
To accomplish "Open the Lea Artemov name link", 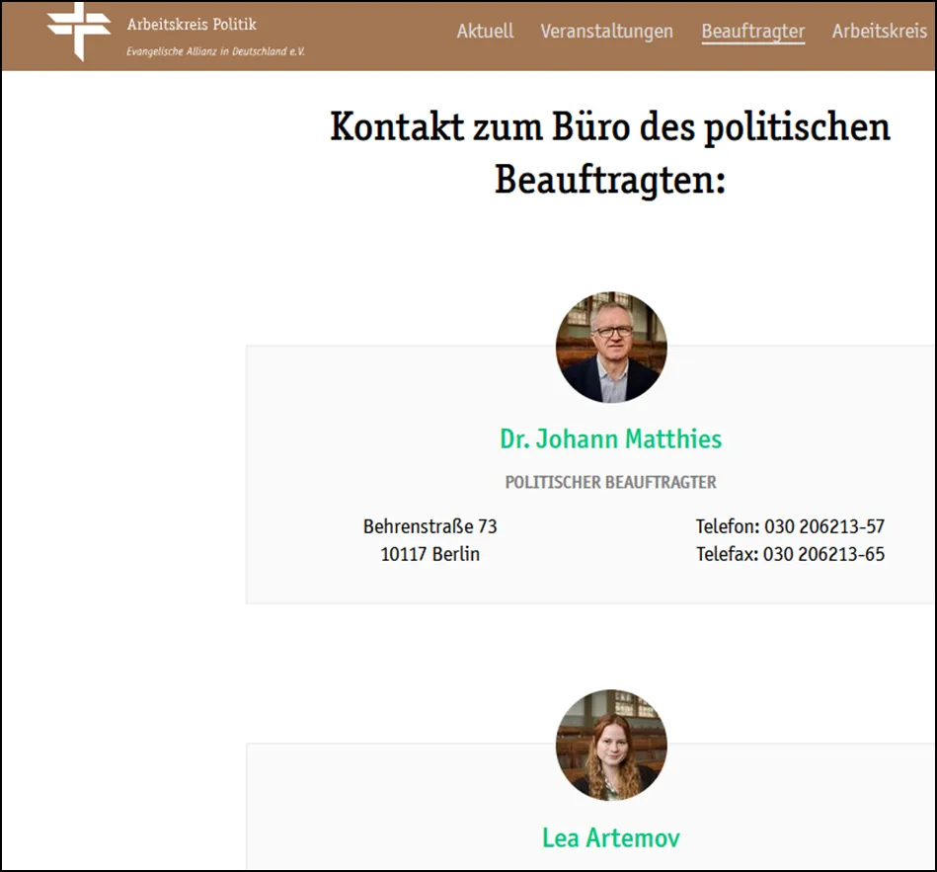I will (x=610, y=837).
